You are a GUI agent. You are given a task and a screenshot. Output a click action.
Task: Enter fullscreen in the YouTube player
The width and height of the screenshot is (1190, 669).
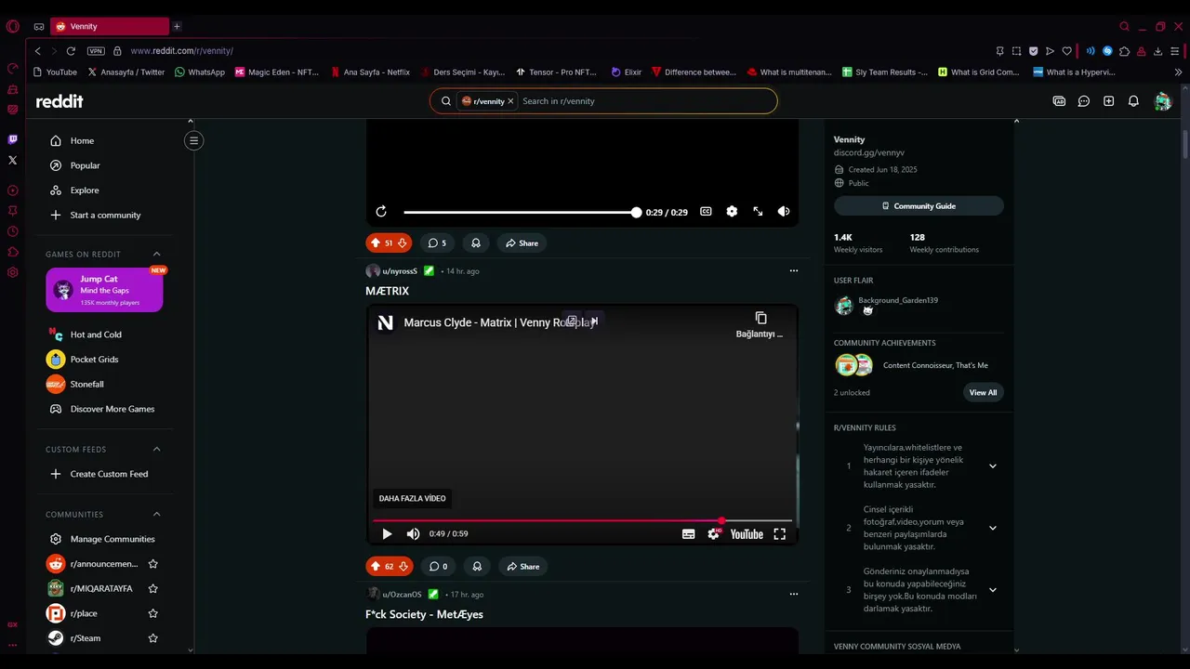(x=780, y=534)
